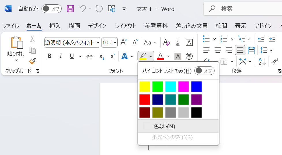The image size is (282, 155).
Task: Open the font color dropdown arrow
Action: click(x=168, y=56)
